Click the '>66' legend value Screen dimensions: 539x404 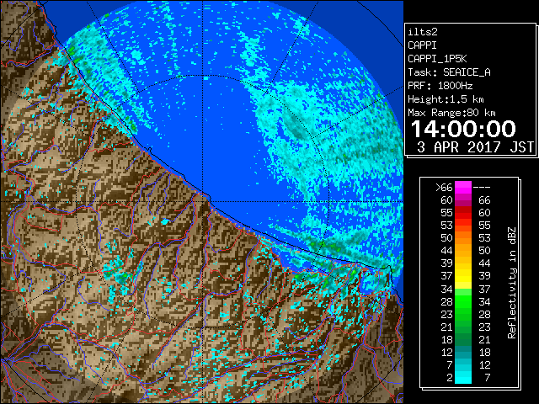pyautogui.click(x=444, y=188)
